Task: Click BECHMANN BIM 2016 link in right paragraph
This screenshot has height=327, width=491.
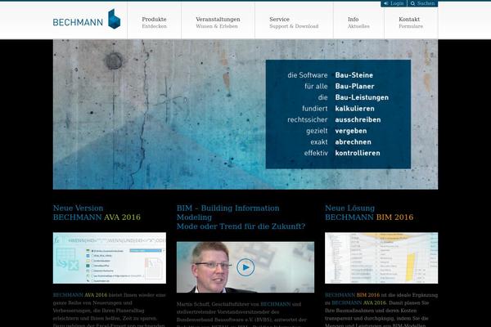Action: point(352,295)
